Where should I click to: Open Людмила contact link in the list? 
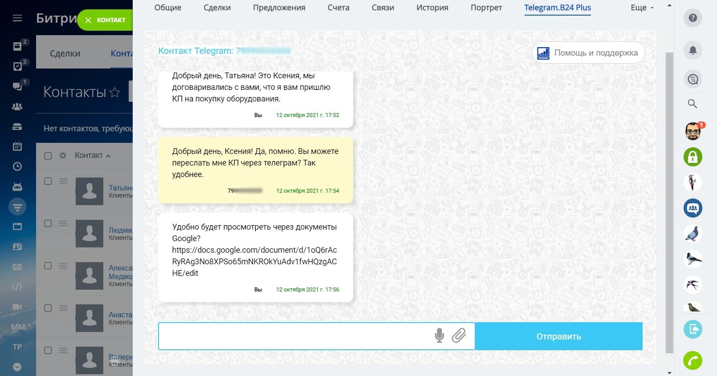point(121,230)
